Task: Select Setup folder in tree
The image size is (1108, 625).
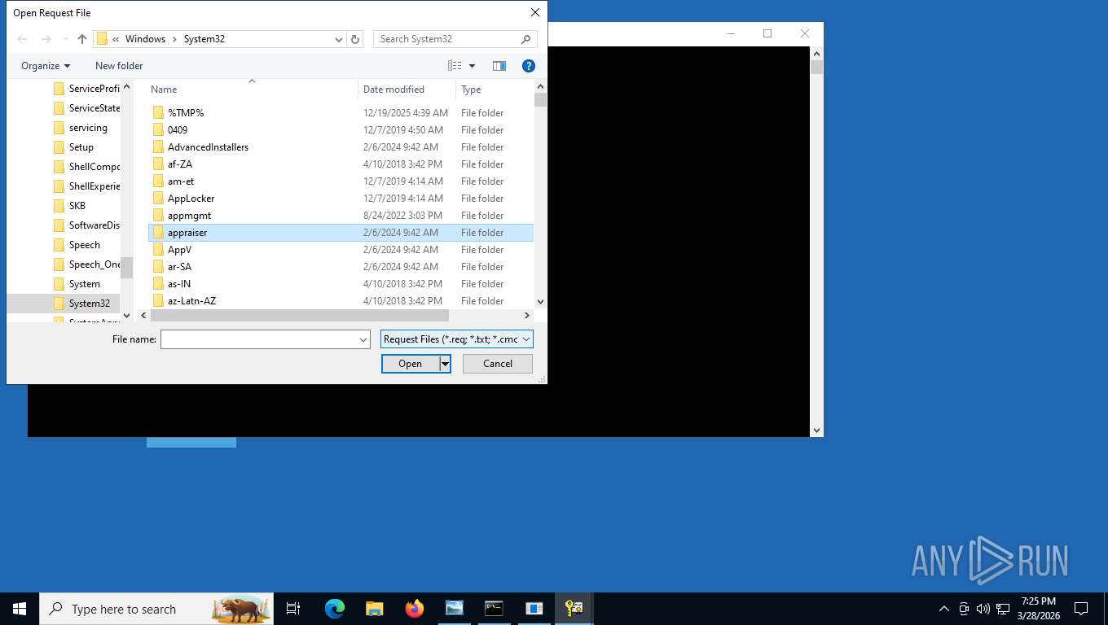Action: tap(73, 147)
